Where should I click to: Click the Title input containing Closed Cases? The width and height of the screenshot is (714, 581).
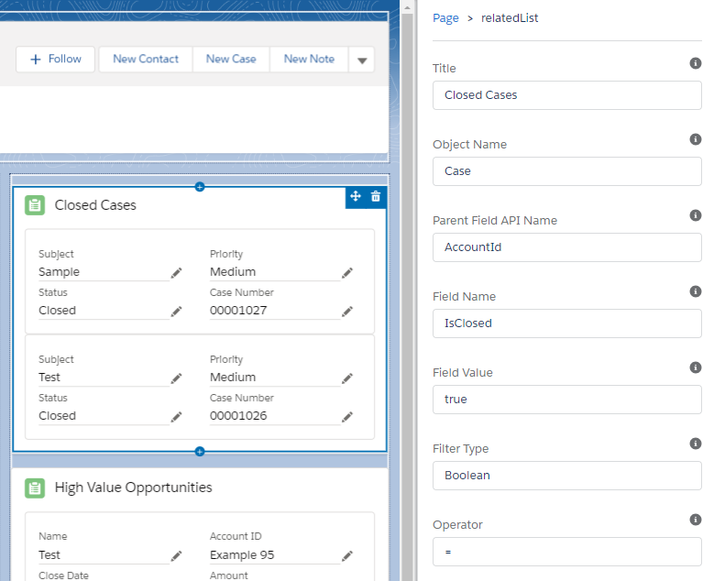click(x=567, y=95)
